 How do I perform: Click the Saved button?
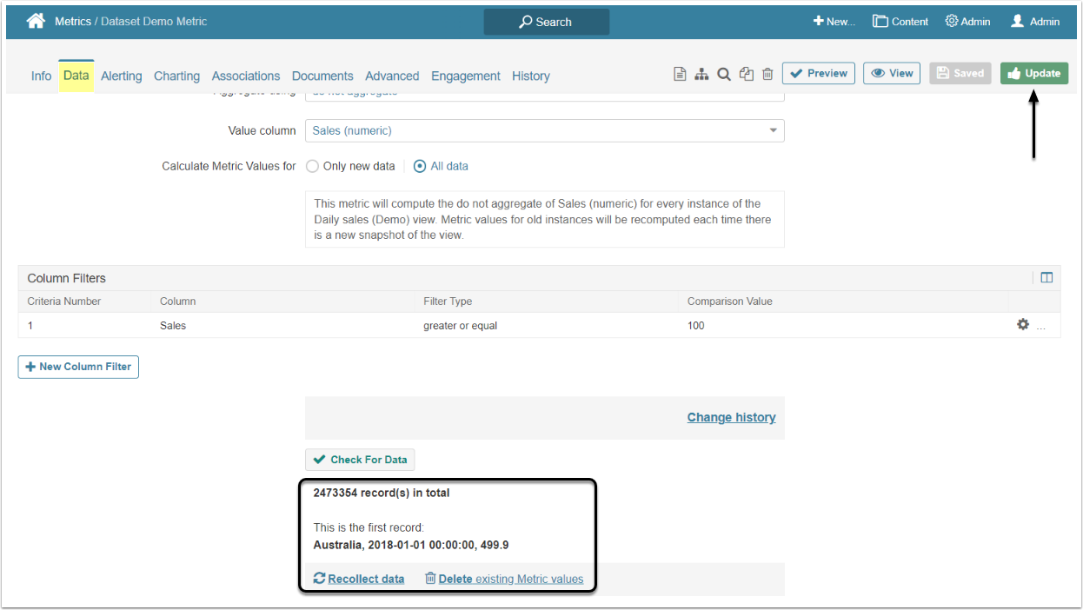pyautogui.click(x=960, y=73)
